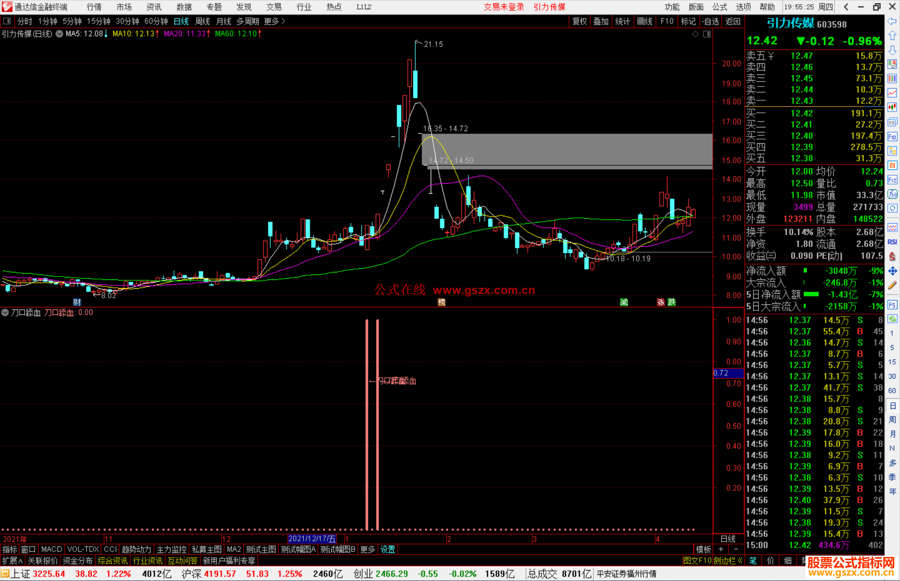The height and width of the screenshot is (581, 900).
Task: Open 更多 indicator tabs list
Action: coord(367,549)
